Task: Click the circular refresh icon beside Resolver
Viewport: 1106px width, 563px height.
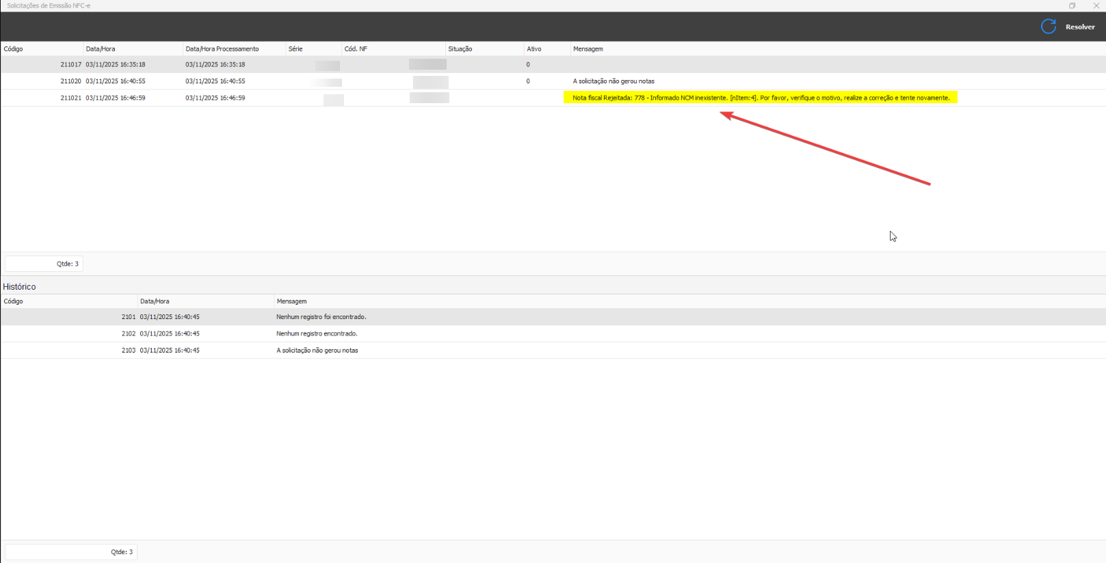Action: 1048,27
